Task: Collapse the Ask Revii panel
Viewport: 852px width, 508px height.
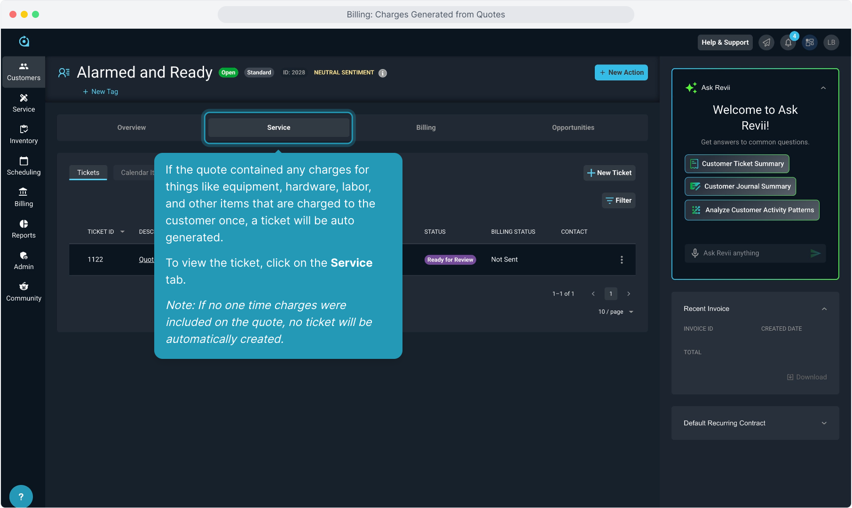Action: 823,88
